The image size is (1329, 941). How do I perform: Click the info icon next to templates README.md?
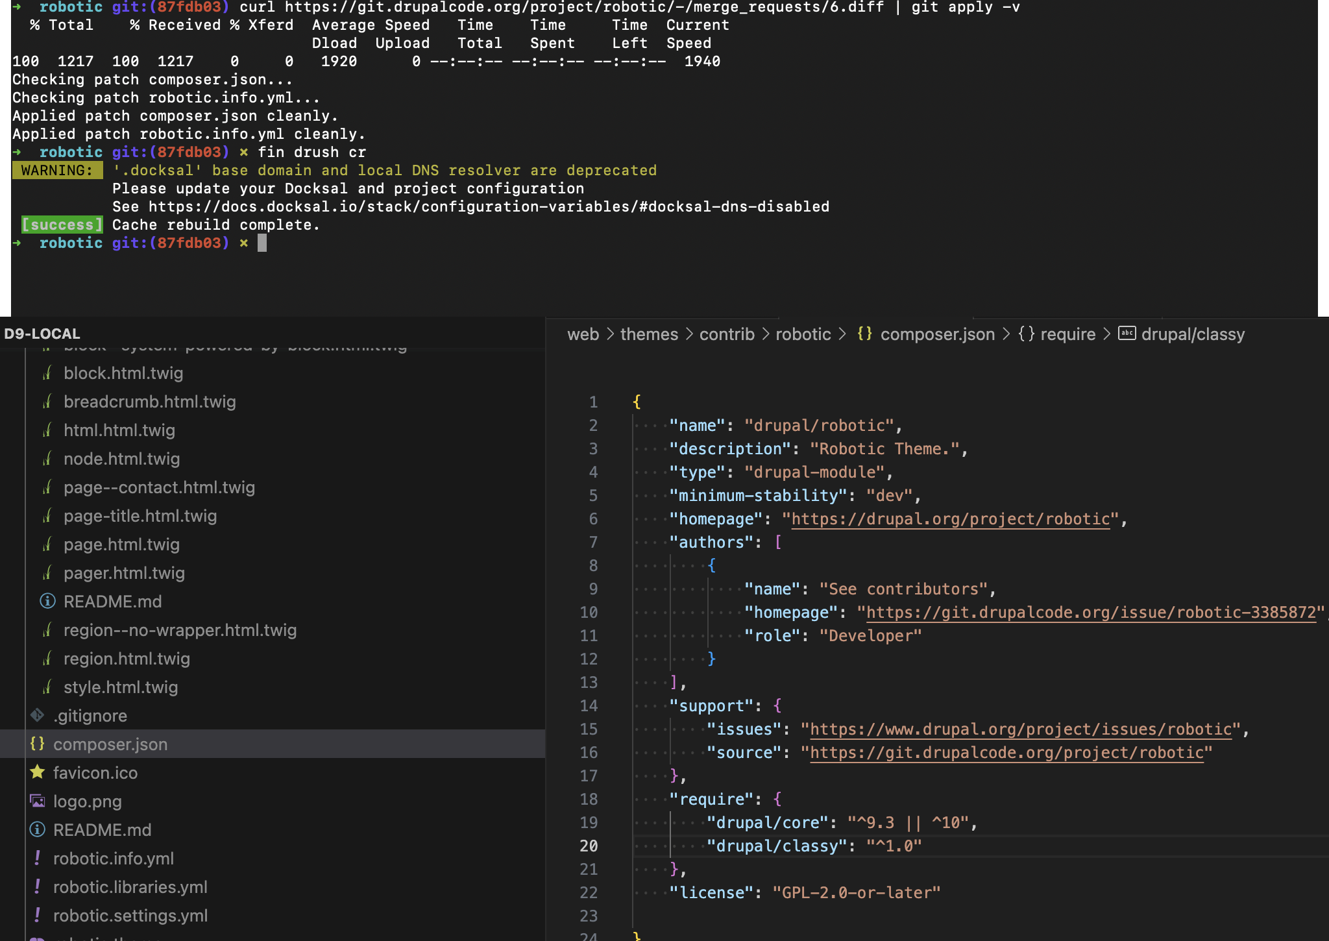coord(47,602)
